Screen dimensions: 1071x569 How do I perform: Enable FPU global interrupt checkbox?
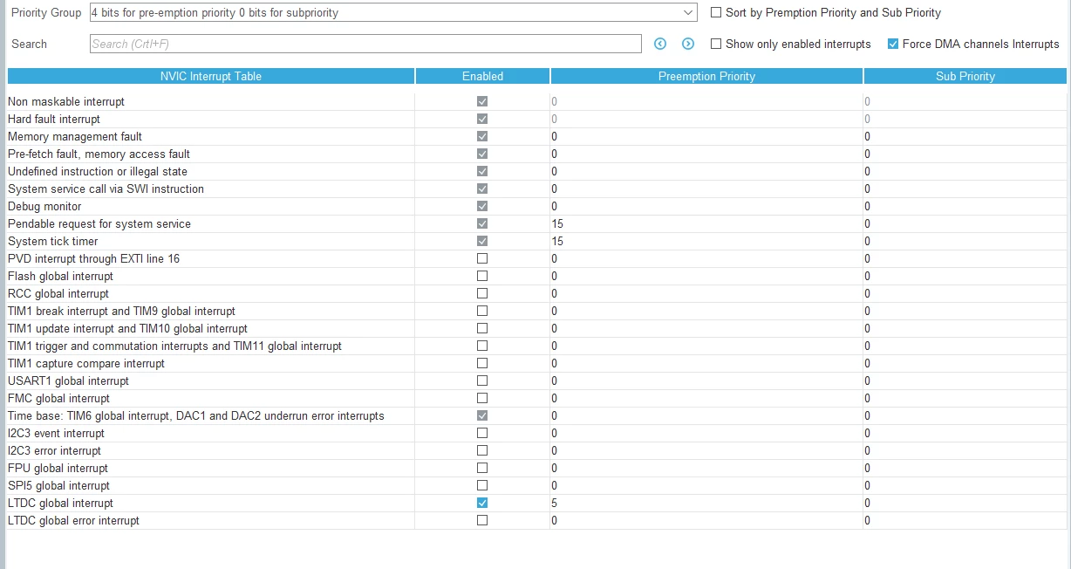tap(482, 468)
